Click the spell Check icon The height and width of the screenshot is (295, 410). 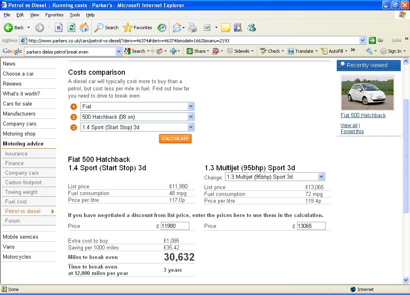[263, 51]
